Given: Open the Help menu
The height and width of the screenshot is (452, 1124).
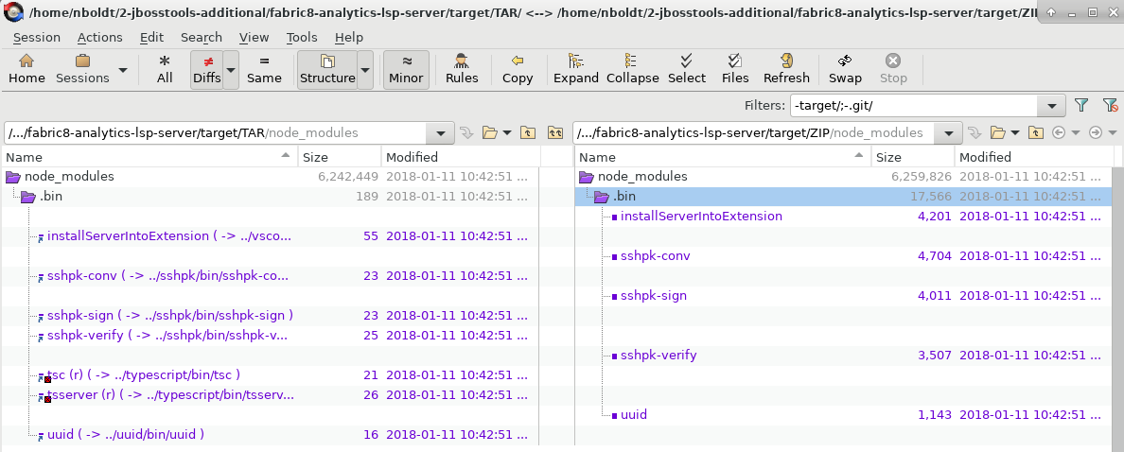Looking at the screenshot, I should point(348,37).
